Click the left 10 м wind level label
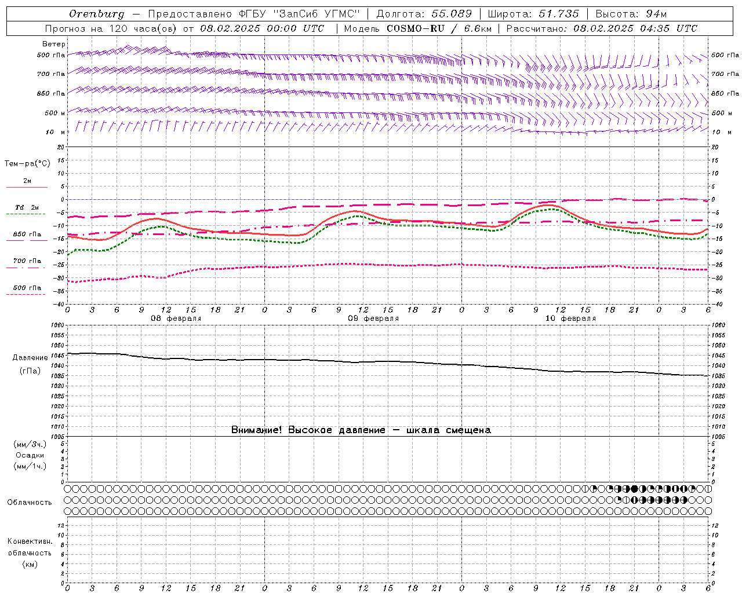This screenshot has height=593, width=742. [56, 132]
